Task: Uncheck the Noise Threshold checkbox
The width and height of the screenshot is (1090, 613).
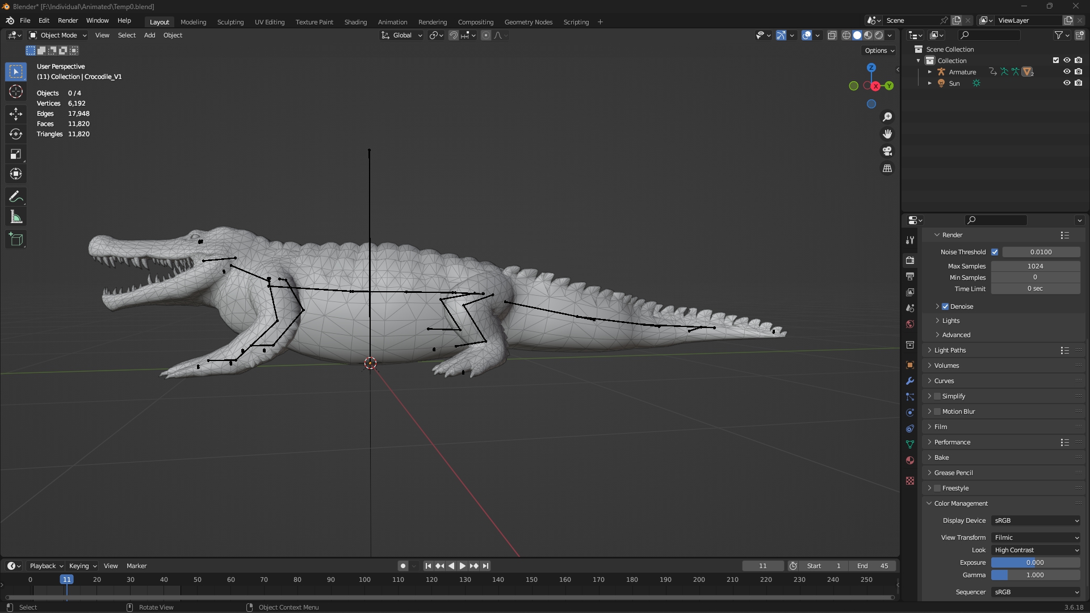Action: coord(995,252)
